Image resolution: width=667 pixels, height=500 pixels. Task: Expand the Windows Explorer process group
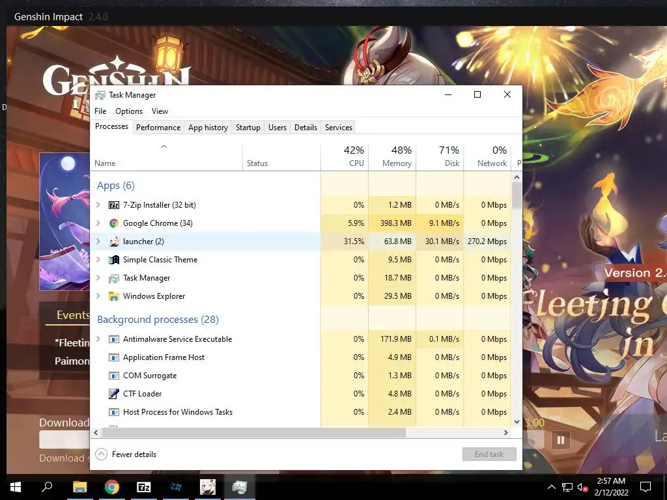pos(98,296)
